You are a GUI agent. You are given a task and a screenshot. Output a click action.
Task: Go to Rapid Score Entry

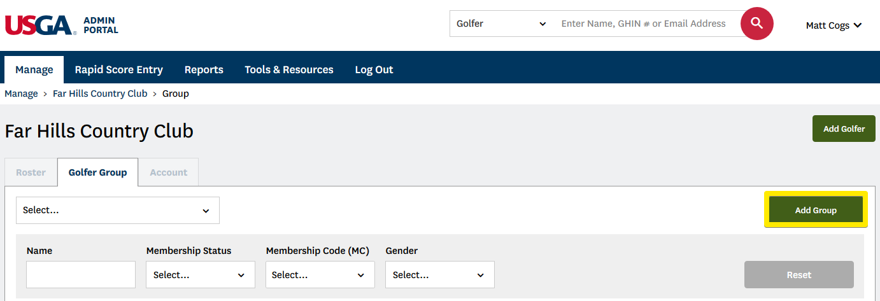pyautogui.click(x=119, y=70)
